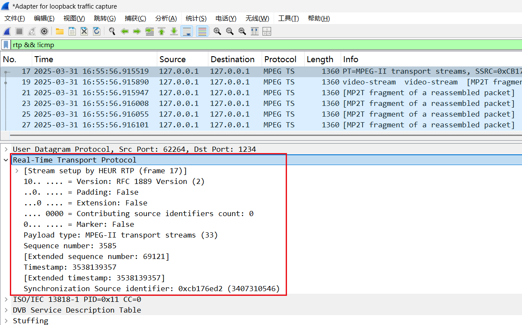Open the 分析(A) menu
The width and height of the screenshot is (522, 325).
pyautogui.click(x=166, y=18)
